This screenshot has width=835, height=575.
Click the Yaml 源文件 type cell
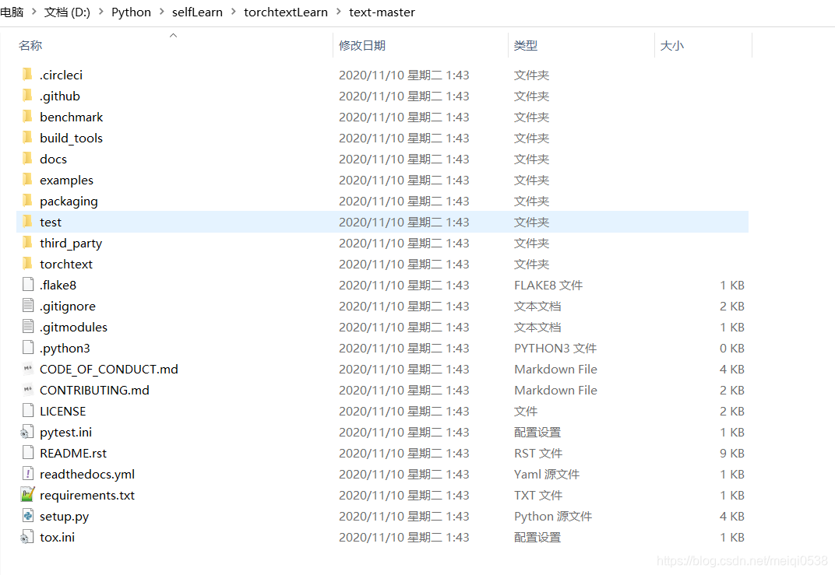546,474
